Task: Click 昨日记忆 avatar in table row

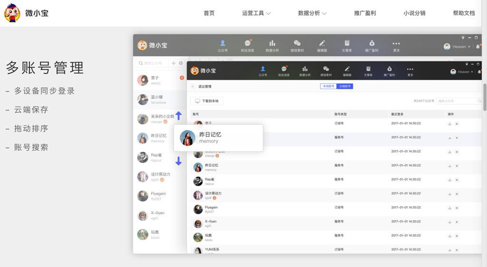Action: pos(198,167)
